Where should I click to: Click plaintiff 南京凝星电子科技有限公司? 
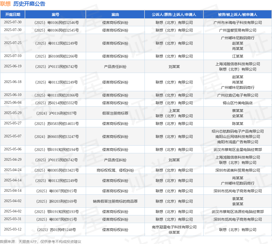174,227
